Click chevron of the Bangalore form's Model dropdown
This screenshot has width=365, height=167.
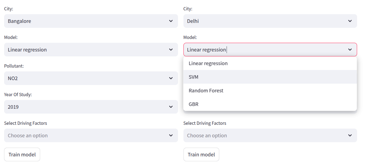pos(171,50)
